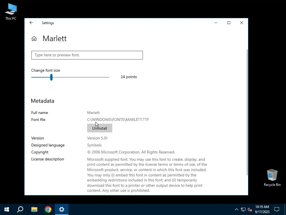
Task: Open the Action Center notifications icon
Action: click(x=277, y=209)
